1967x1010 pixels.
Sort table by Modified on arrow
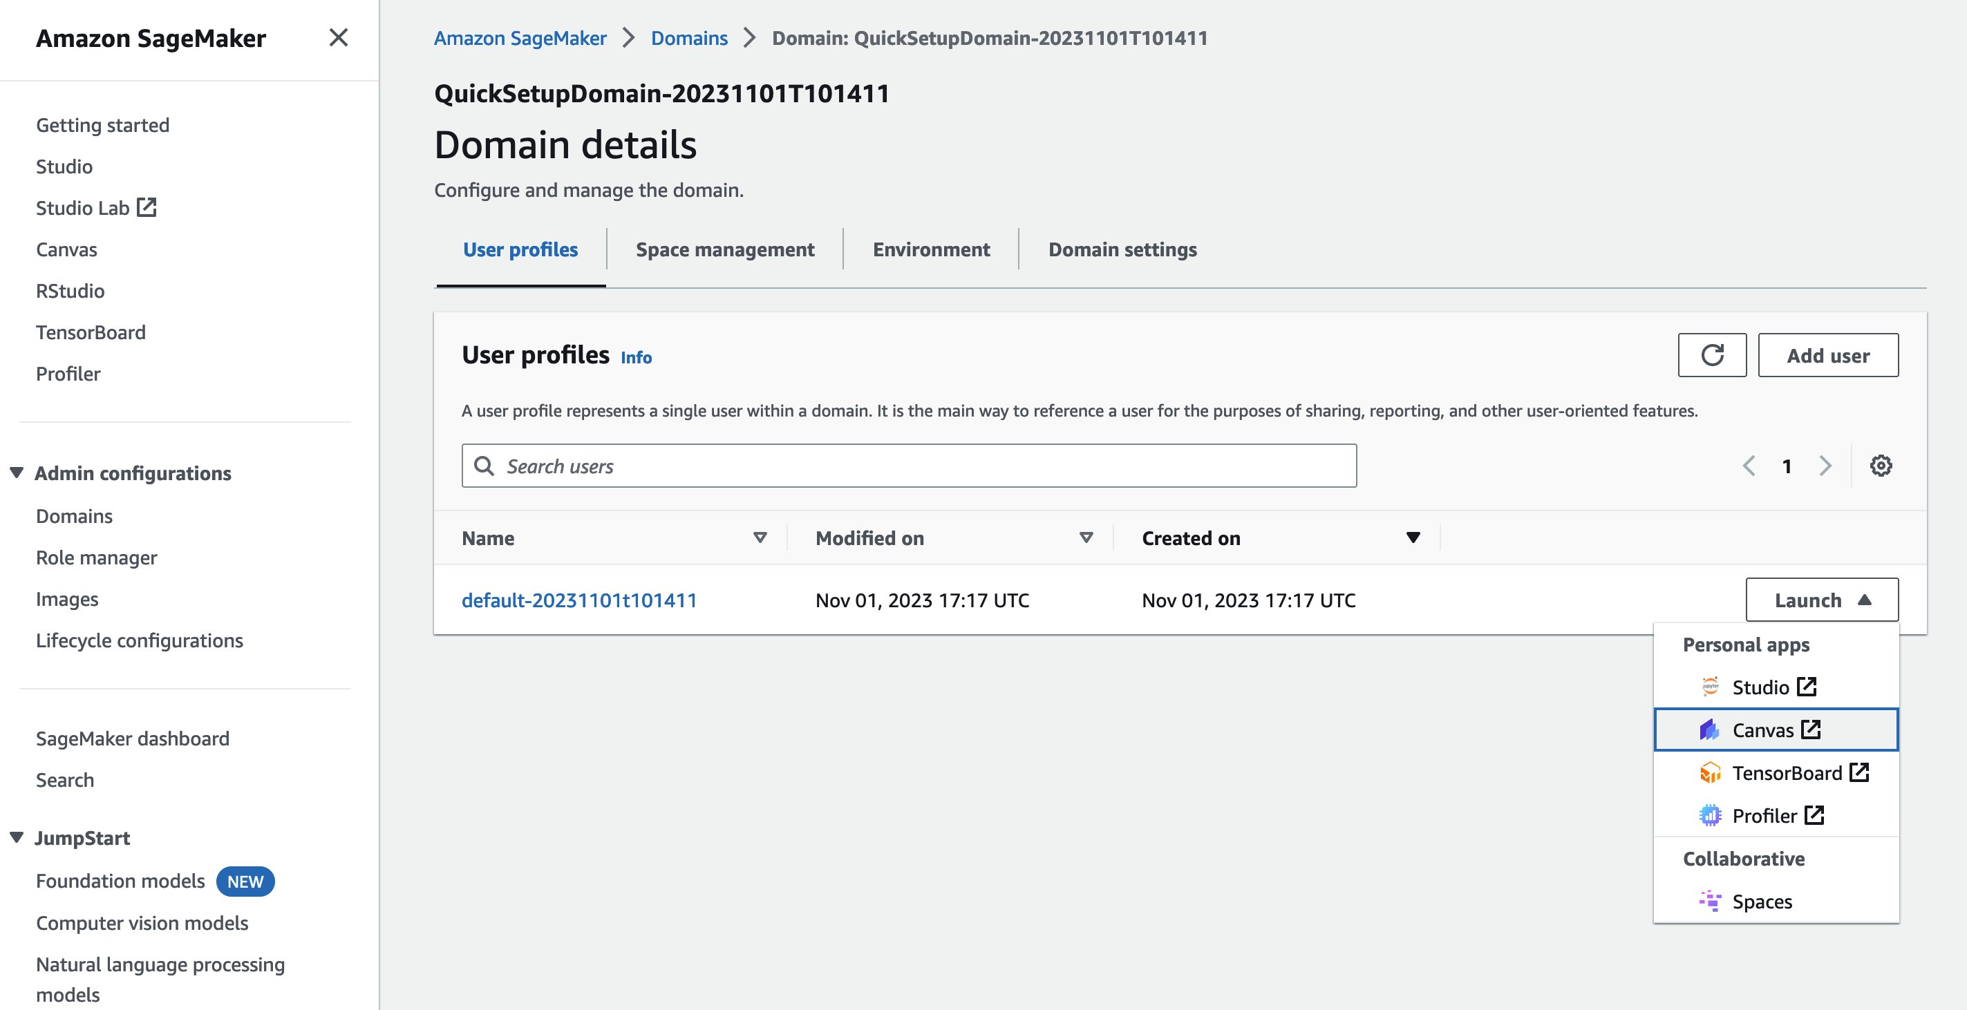[1086, 537]
